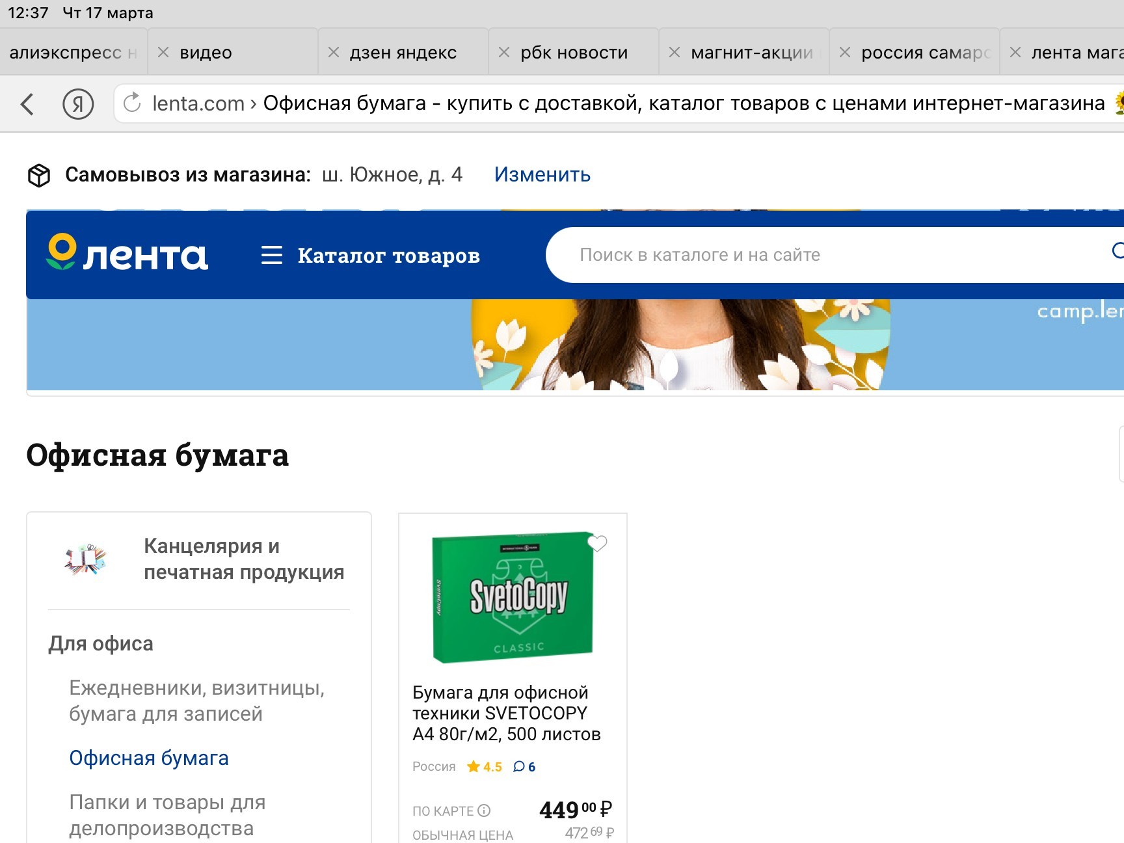Close the "рбк новости" tab
The image size is (1124, 843).
(x=504, y=52)
